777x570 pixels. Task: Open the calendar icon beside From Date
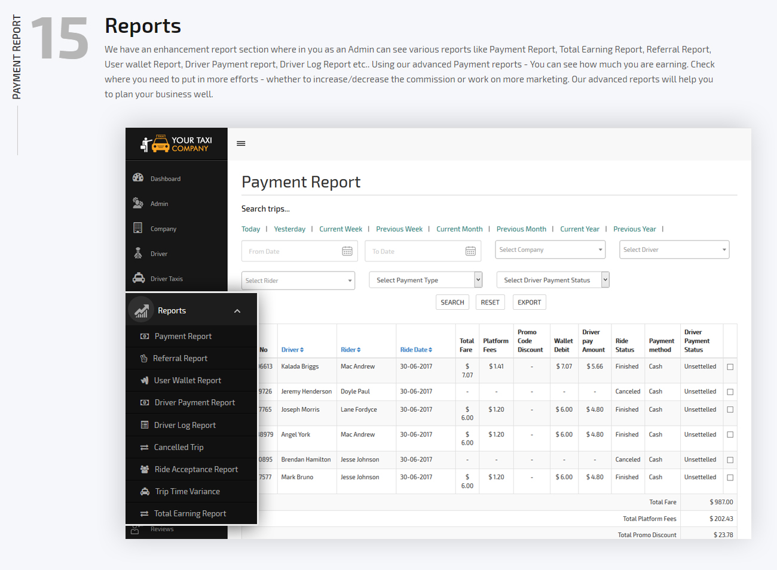(347, 251)
